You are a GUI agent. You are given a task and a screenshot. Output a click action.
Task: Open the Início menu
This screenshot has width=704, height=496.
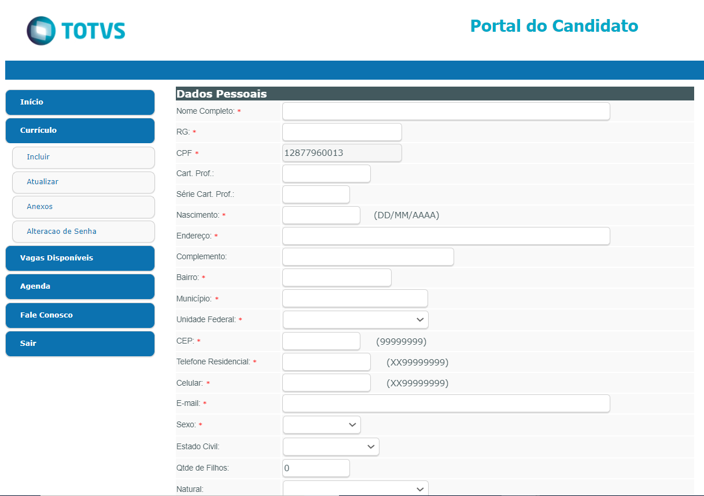pos(80,102)
